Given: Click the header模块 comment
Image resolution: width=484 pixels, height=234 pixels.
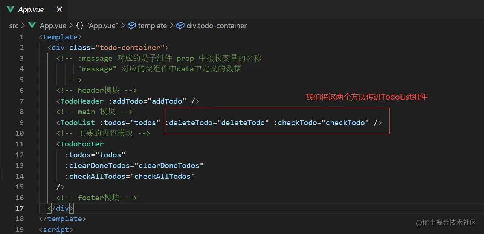Looking at the screenshot, I should tap(96, 90).
